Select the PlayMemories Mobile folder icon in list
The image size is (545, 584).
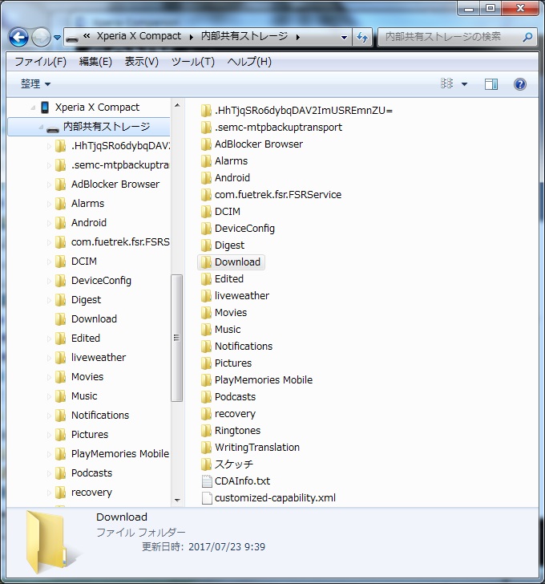[206, 380]
